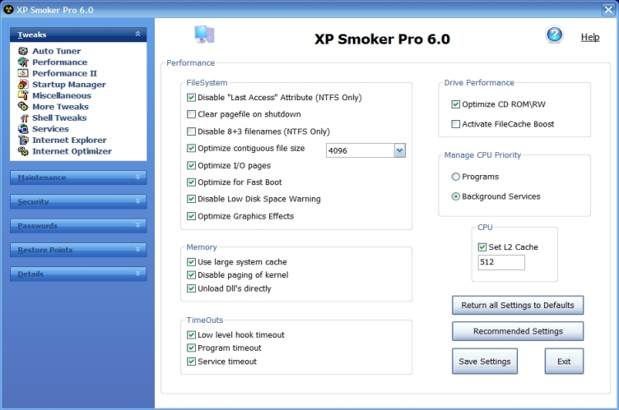Expand the Details panel
Screen dimensions: 619x410
78,274
